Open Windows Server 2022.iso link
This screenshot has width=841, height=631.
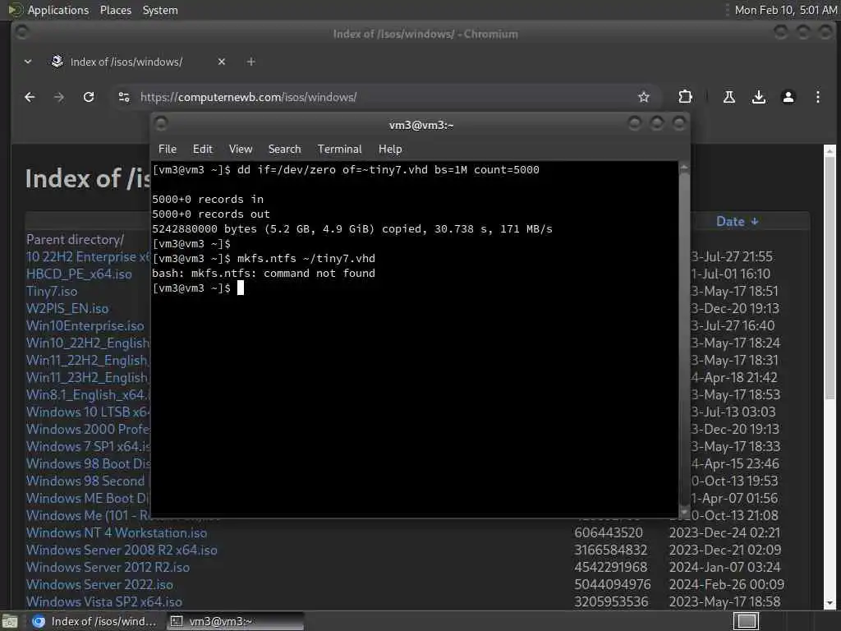coord(99,584)
